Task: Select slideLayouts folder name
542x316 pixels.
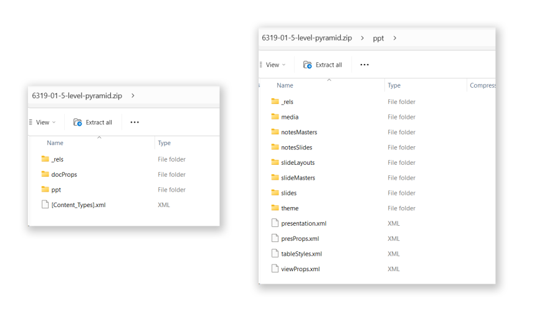Action: pos(298,162)
